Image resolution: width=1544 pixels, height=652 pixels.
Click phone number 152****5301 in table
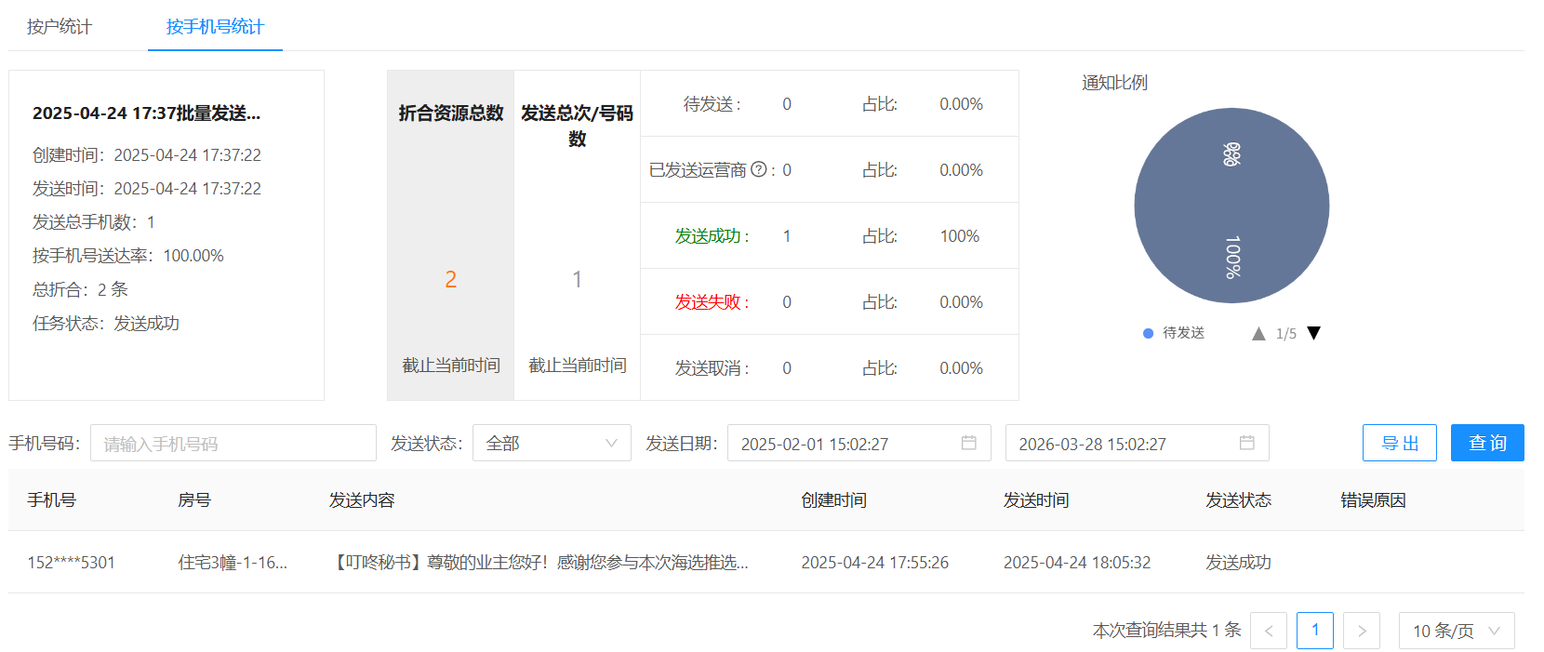pos(72,562)
